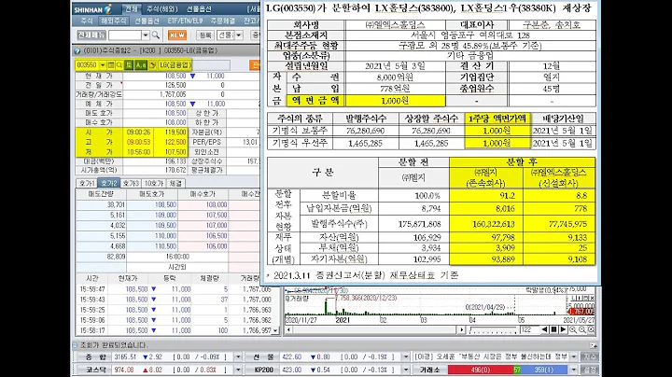Click the KP200 index button
672x377 pixels.
pyautogui.click(x=262, y=370)
